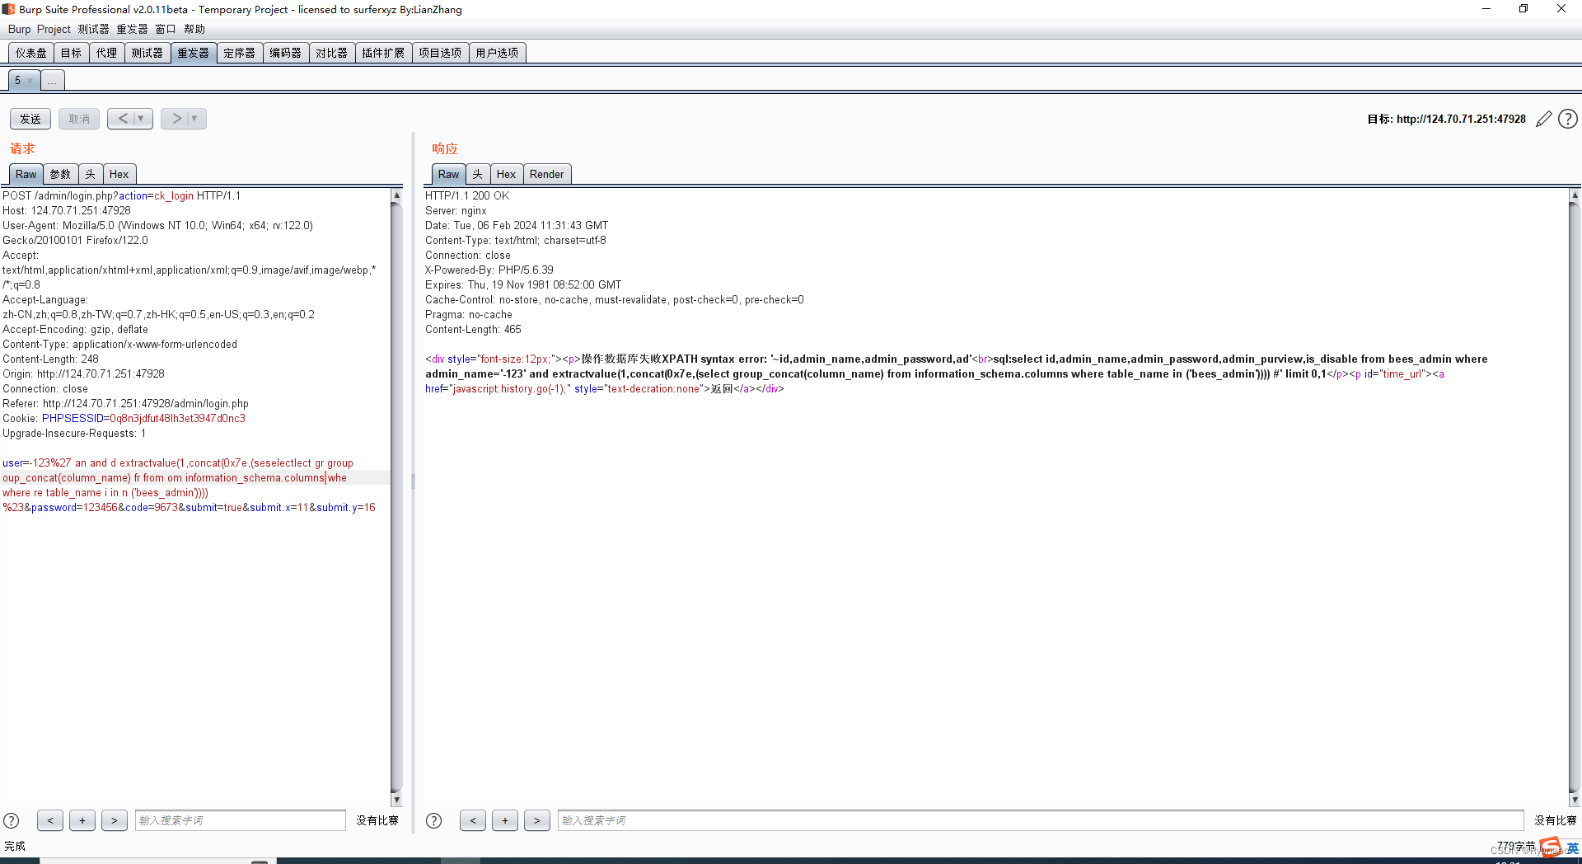Click the request search input field

(x=240, y=820)
